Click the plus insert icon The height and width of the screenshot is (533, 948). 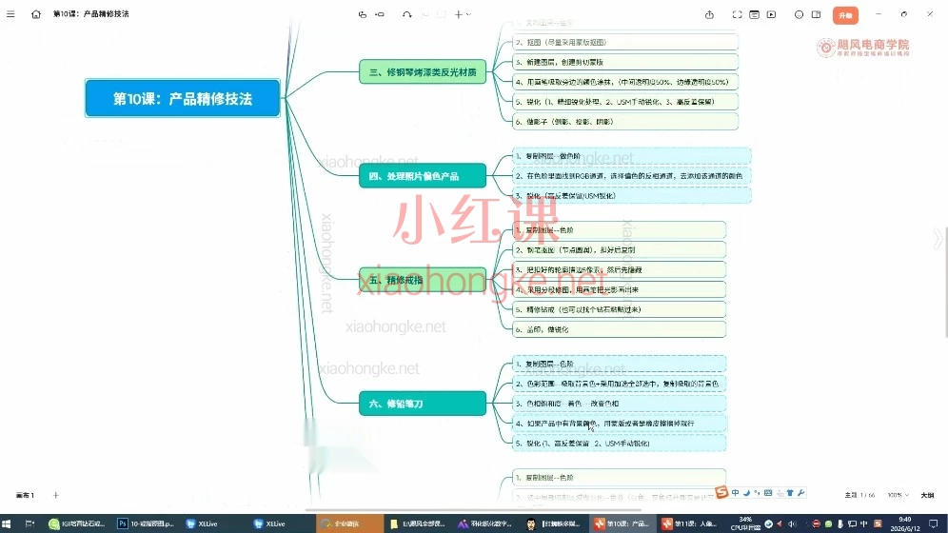point(458,14)
